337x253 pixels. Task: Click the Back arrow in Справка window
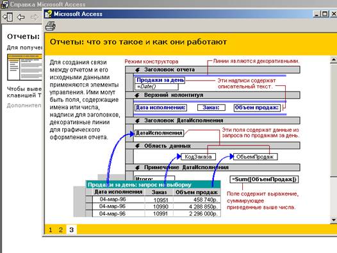tap(21, 17)
